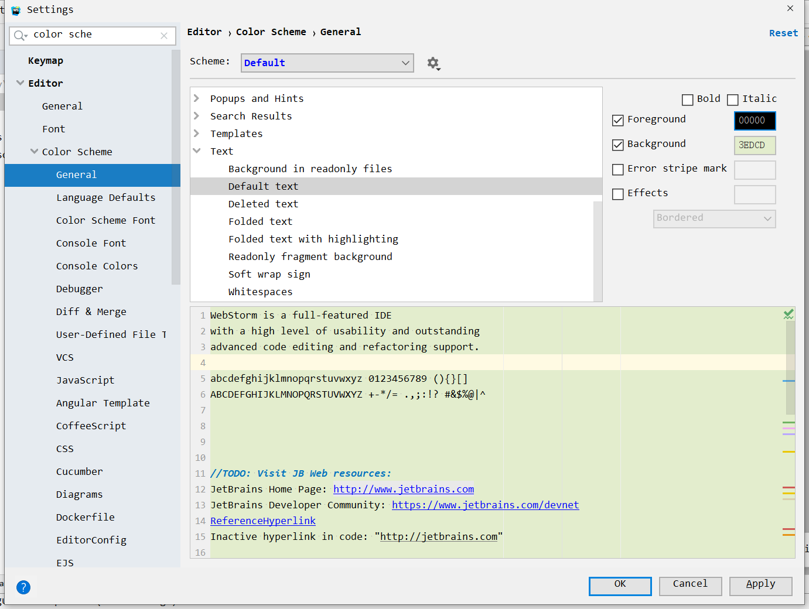This screenshot has width=809, height=609.
Task: Select Console Colors in the sidebar
Action: tap(97, 266)
